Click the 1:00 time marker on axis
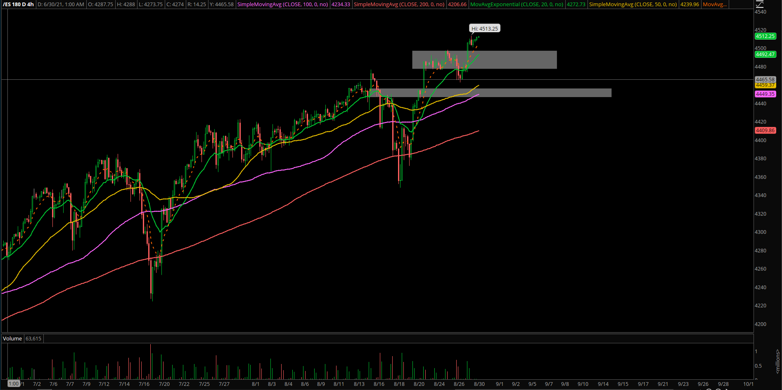782x390 pixels. click(x=14, y=384)
